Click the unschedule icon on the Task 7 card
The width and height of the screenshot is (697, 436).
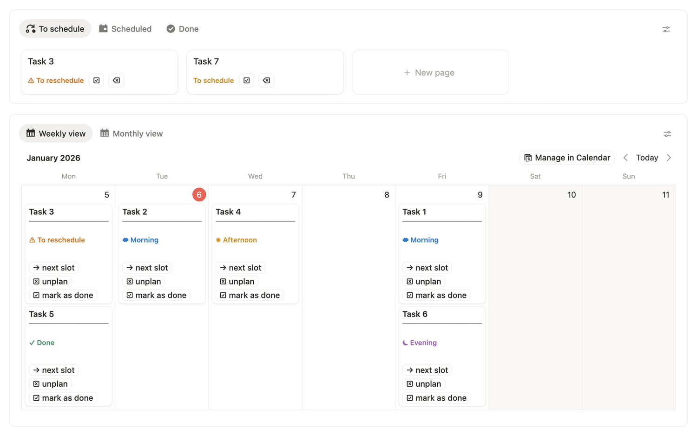(x=266, y=80)
